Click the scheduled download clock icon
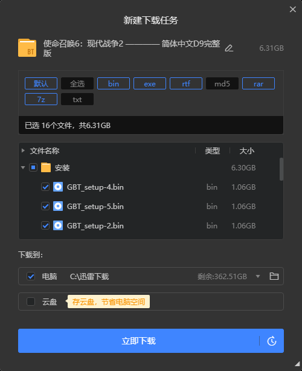302x371 pixels. [272, 341]
